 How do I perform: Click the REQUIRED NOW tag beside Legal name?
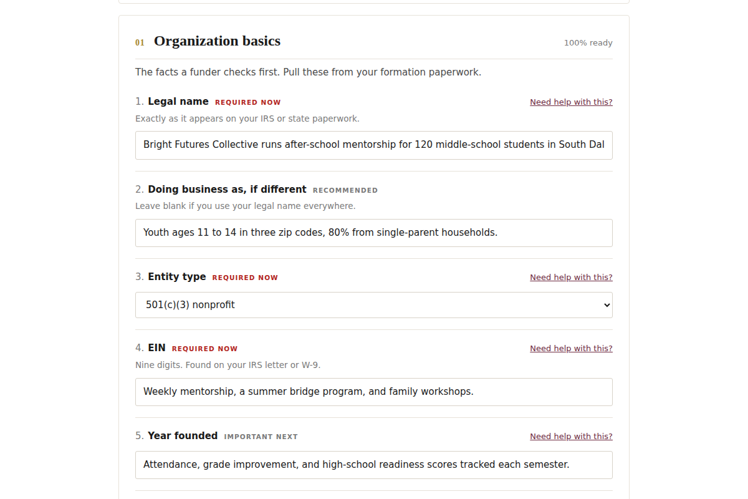coord(248,102)
